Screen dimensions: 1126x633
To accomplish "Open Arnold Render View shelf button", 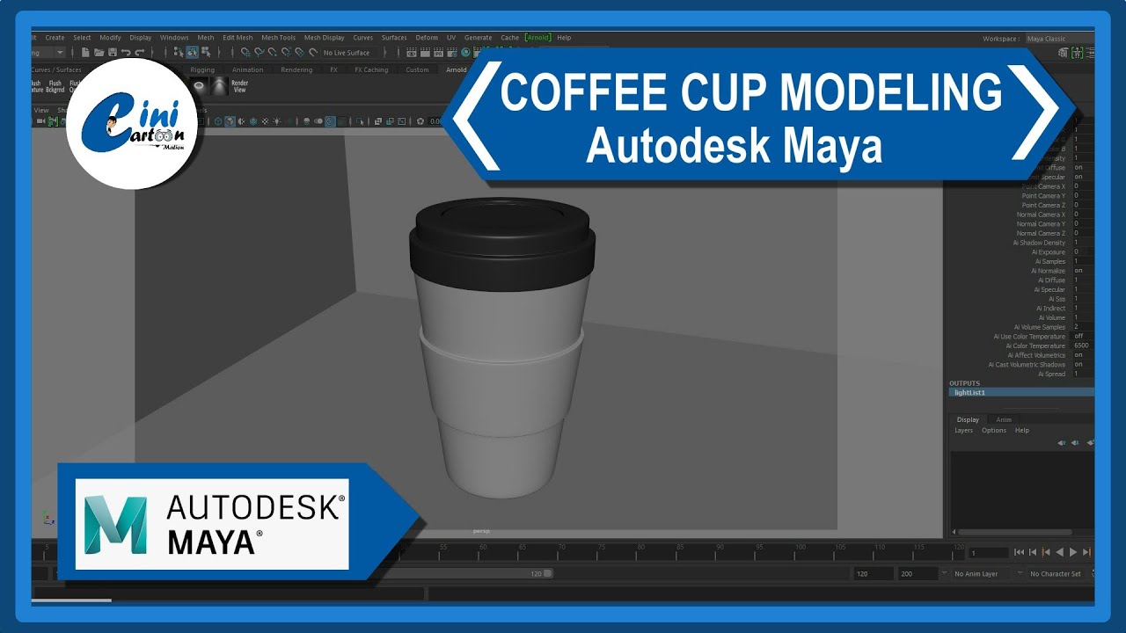I will coord(239,86).
